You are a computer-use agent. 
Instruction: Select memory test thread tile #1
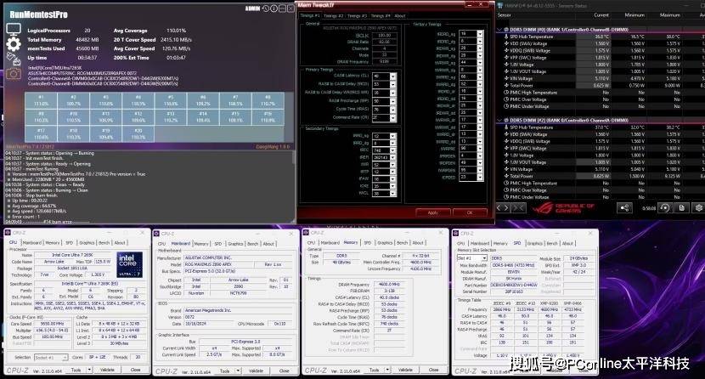[40, 99]
